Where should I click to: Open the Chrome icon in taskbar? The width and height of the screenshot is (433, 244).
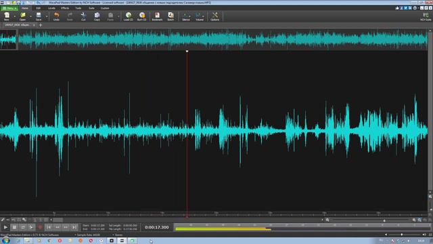[x=49, y=241]
